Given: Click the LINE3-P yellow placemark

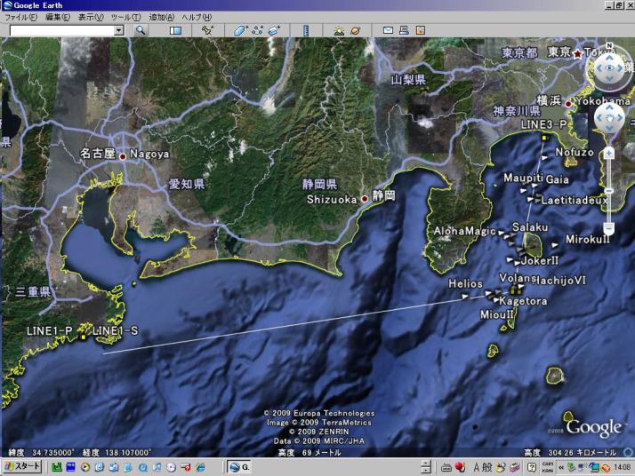Looking at the screenshot, I should [545, 138].
